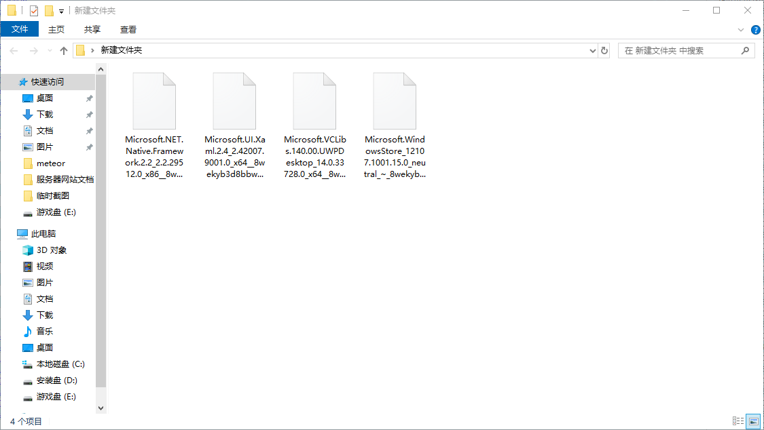Click the Properties checkmark icon in title bar
The height and width of the screenshot is (430, 764).
pos(34,10)
